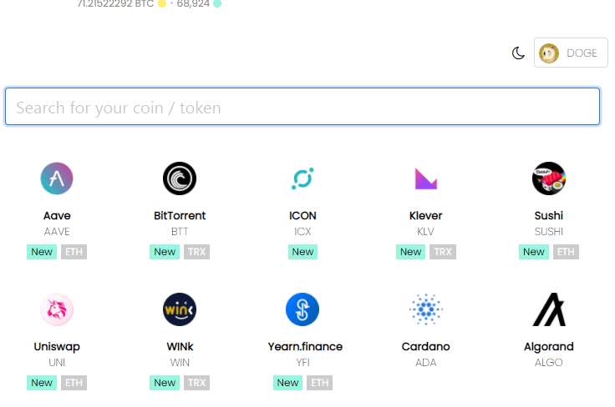615x407 pixels.
Task: Open the WINk coin logo
Action: [x=180, y=309]
